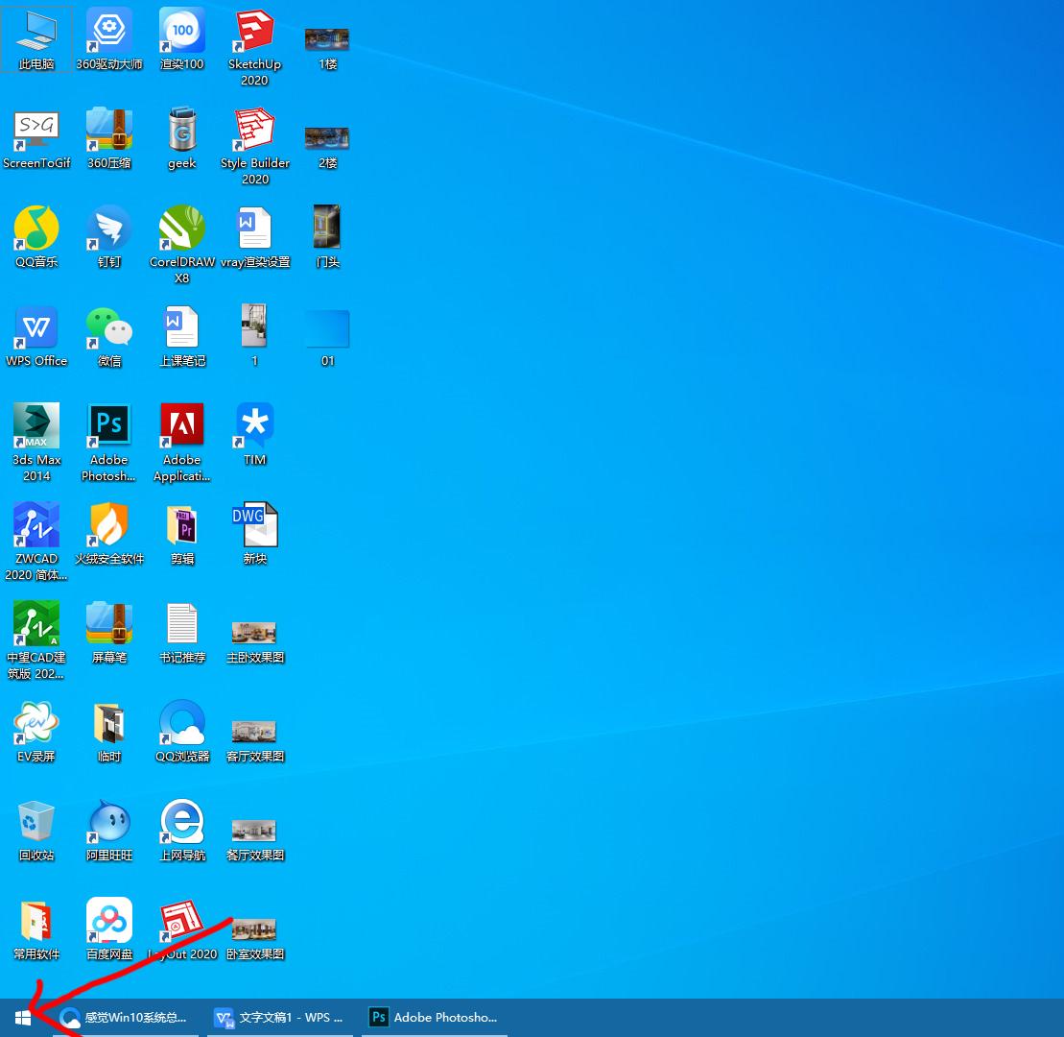Launch Adobe Photoshop desktop icon

(x=108, y=425)
